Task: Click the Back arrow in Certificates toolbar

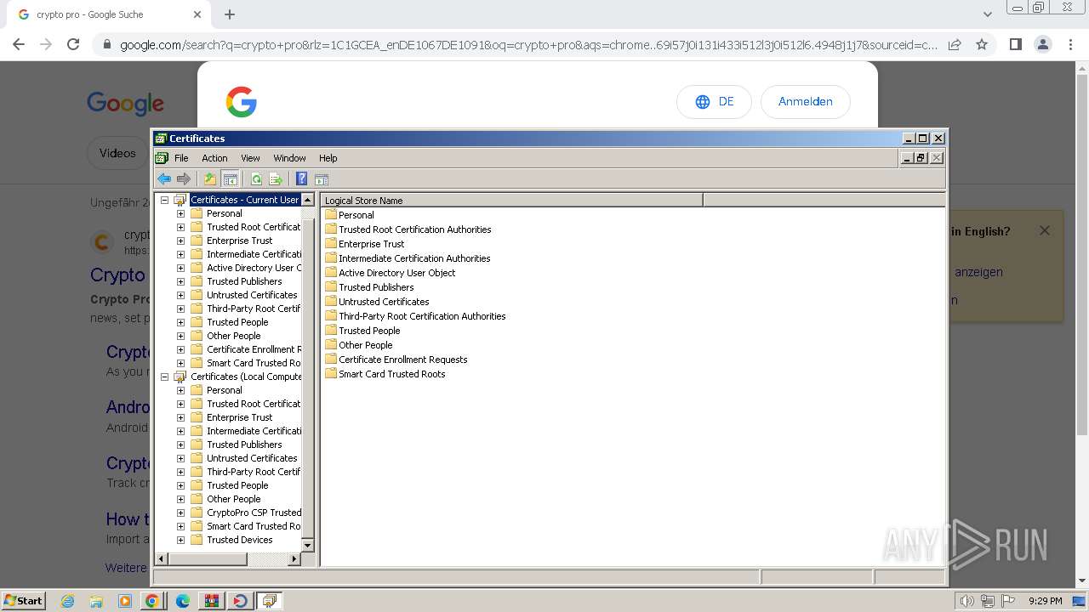Action: 164,179
